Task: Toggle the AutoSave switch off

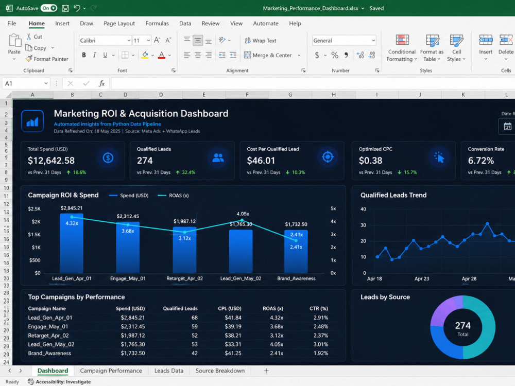Action: point(48,8)
